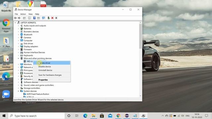Open the Recycle Bin desktop icon
This screenshot has height=119, width=212.
click(x=6, y=7)
